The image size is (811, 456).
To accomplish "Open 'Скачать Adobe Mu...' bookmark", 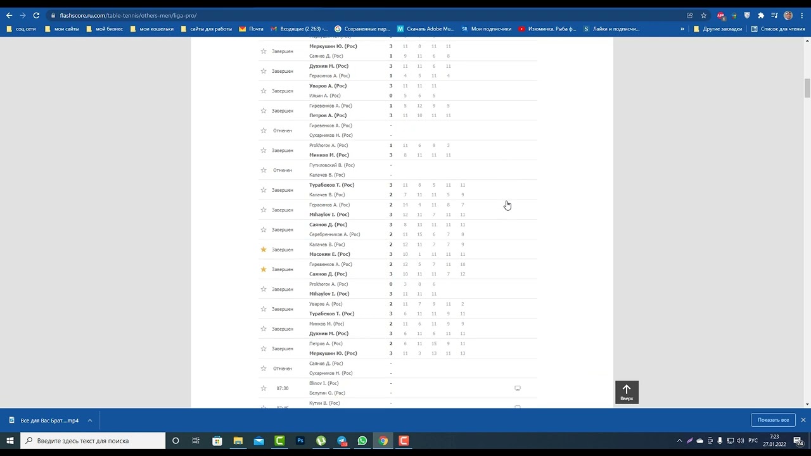I will pyautogui.click(x=426, y=28).
